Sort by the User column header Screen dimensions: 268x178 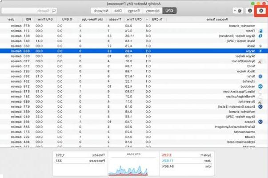(x=11, y=19)
